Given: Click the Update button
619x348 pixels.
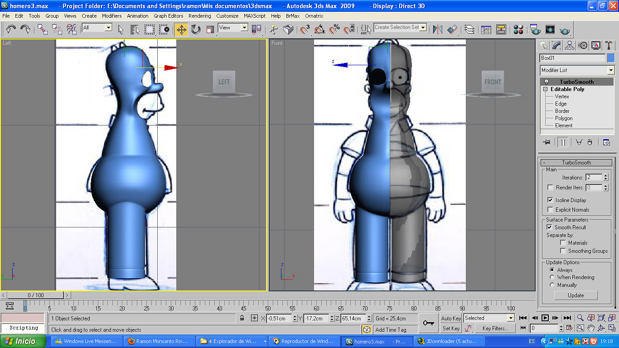Looking at the screenshot, I should (x=576, y=295).
